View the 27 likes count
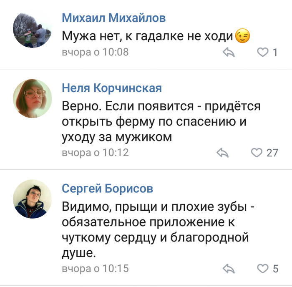This screenshot has width=292, height=287. click(272, 153)
